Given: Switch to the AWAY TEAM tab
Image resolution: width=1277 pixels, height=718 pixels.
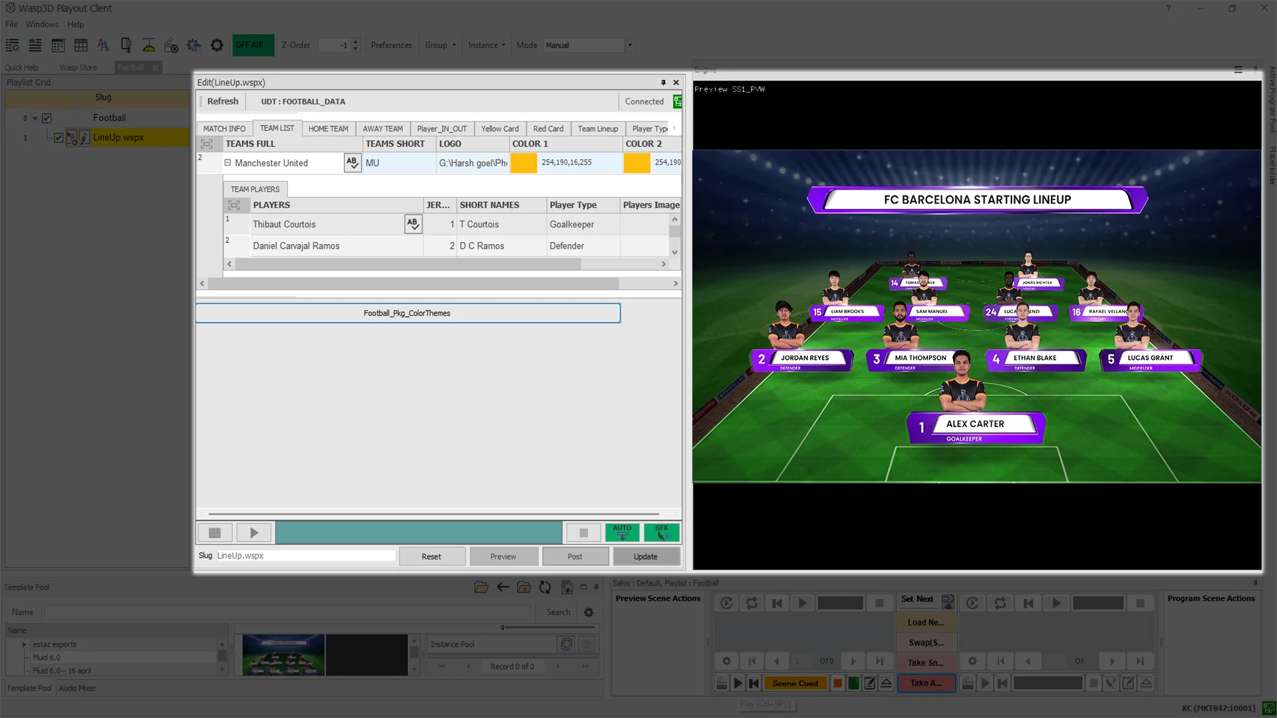Looking at the screenshot, I should point(382,128).
